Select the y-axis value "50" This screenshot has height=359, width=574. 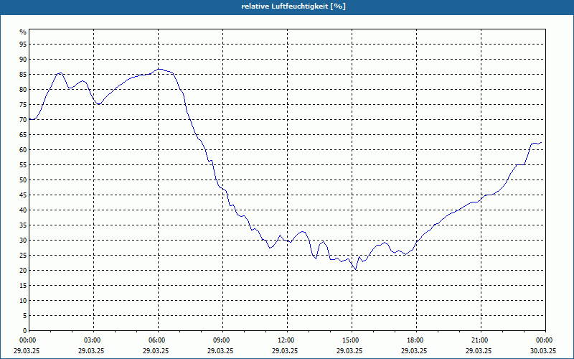[x=23, y=180]
